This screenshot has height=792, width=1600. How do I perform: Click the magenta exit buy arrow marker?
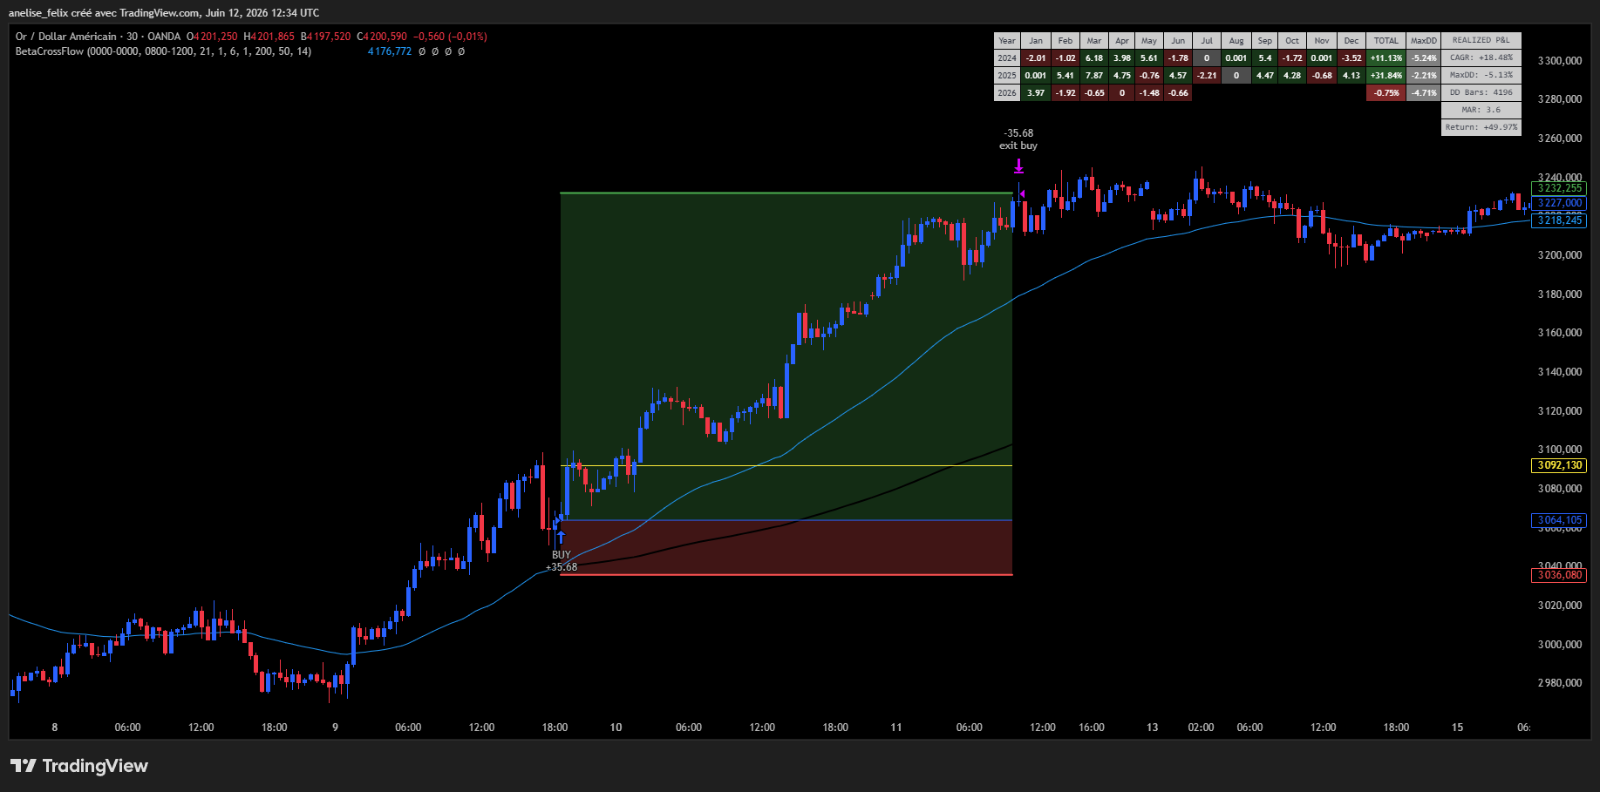tap(1018, 166)
